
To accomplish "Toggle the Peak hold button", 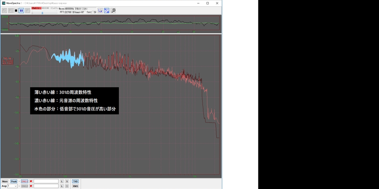I will pyautogui.click(x=14, y=181).
